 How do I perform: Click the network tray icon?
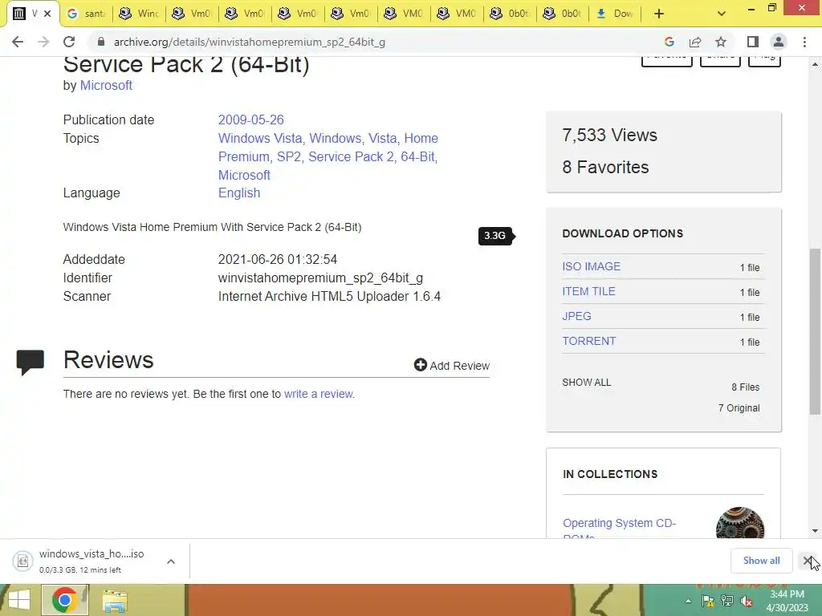727,602
